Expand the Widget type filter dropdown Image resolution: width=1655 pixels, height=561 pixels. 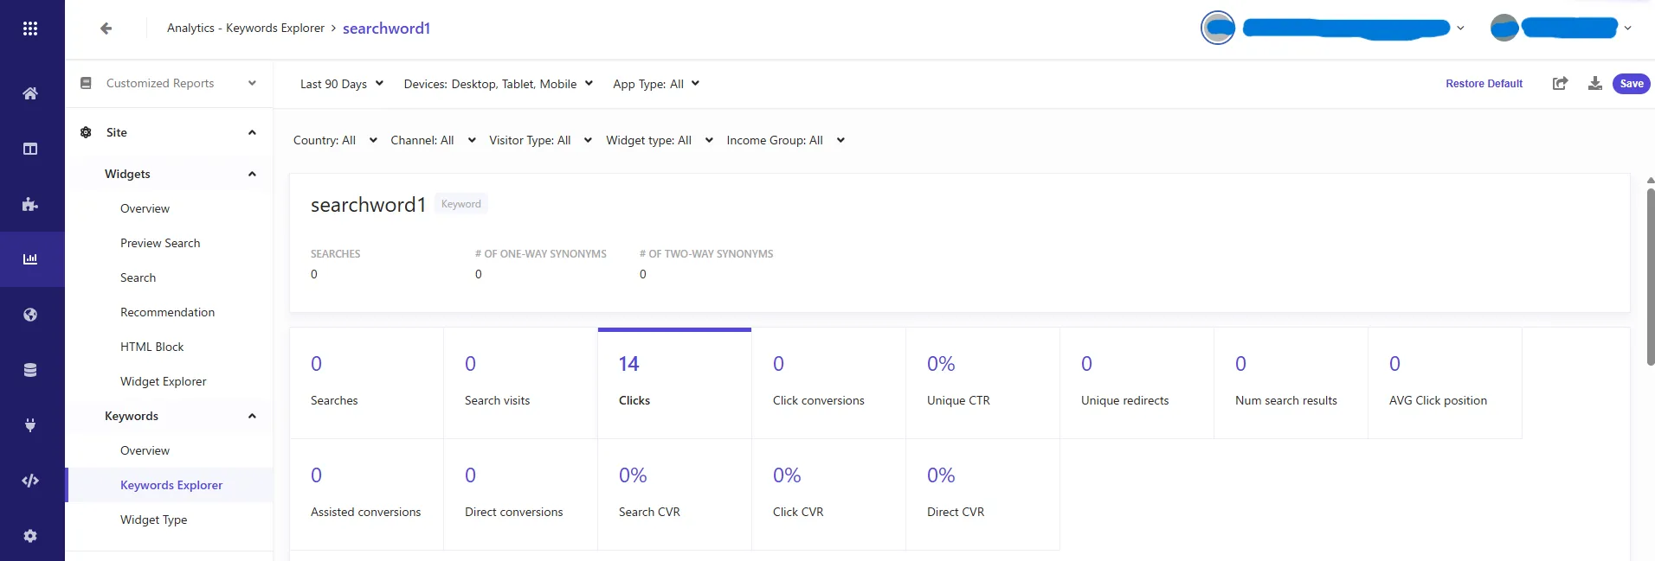click(x=659, y=140)
